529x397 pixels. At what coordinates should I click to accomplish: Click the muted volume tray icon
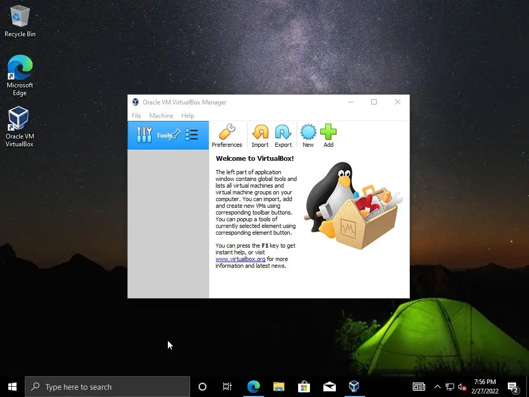click(x=462, y=387)
